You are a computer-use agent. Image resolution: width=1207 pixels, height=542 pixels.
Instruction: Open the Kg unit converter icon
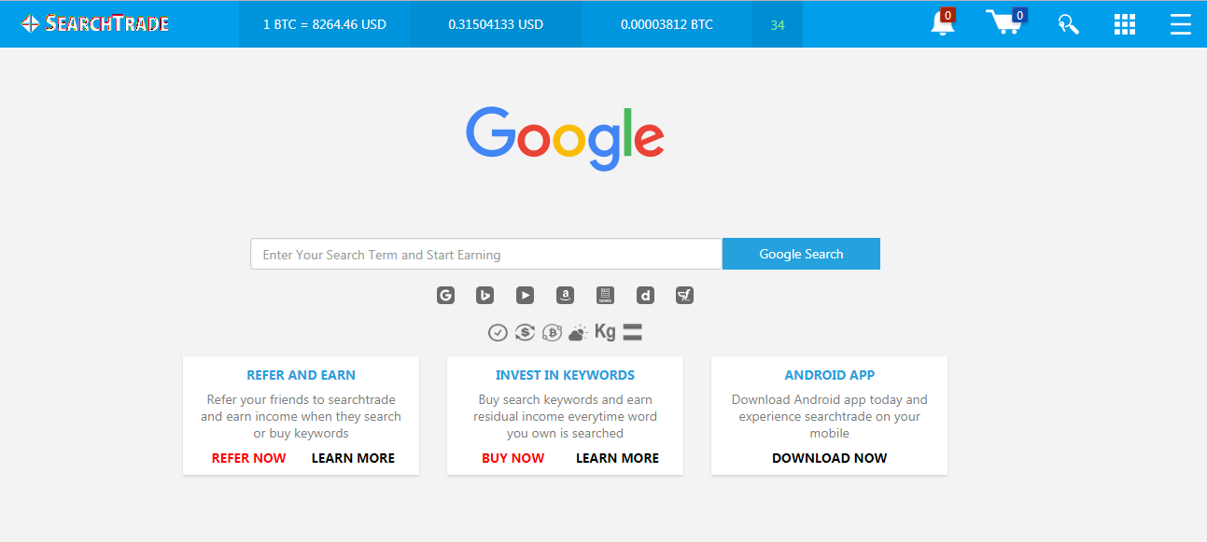tap(605, 331)
